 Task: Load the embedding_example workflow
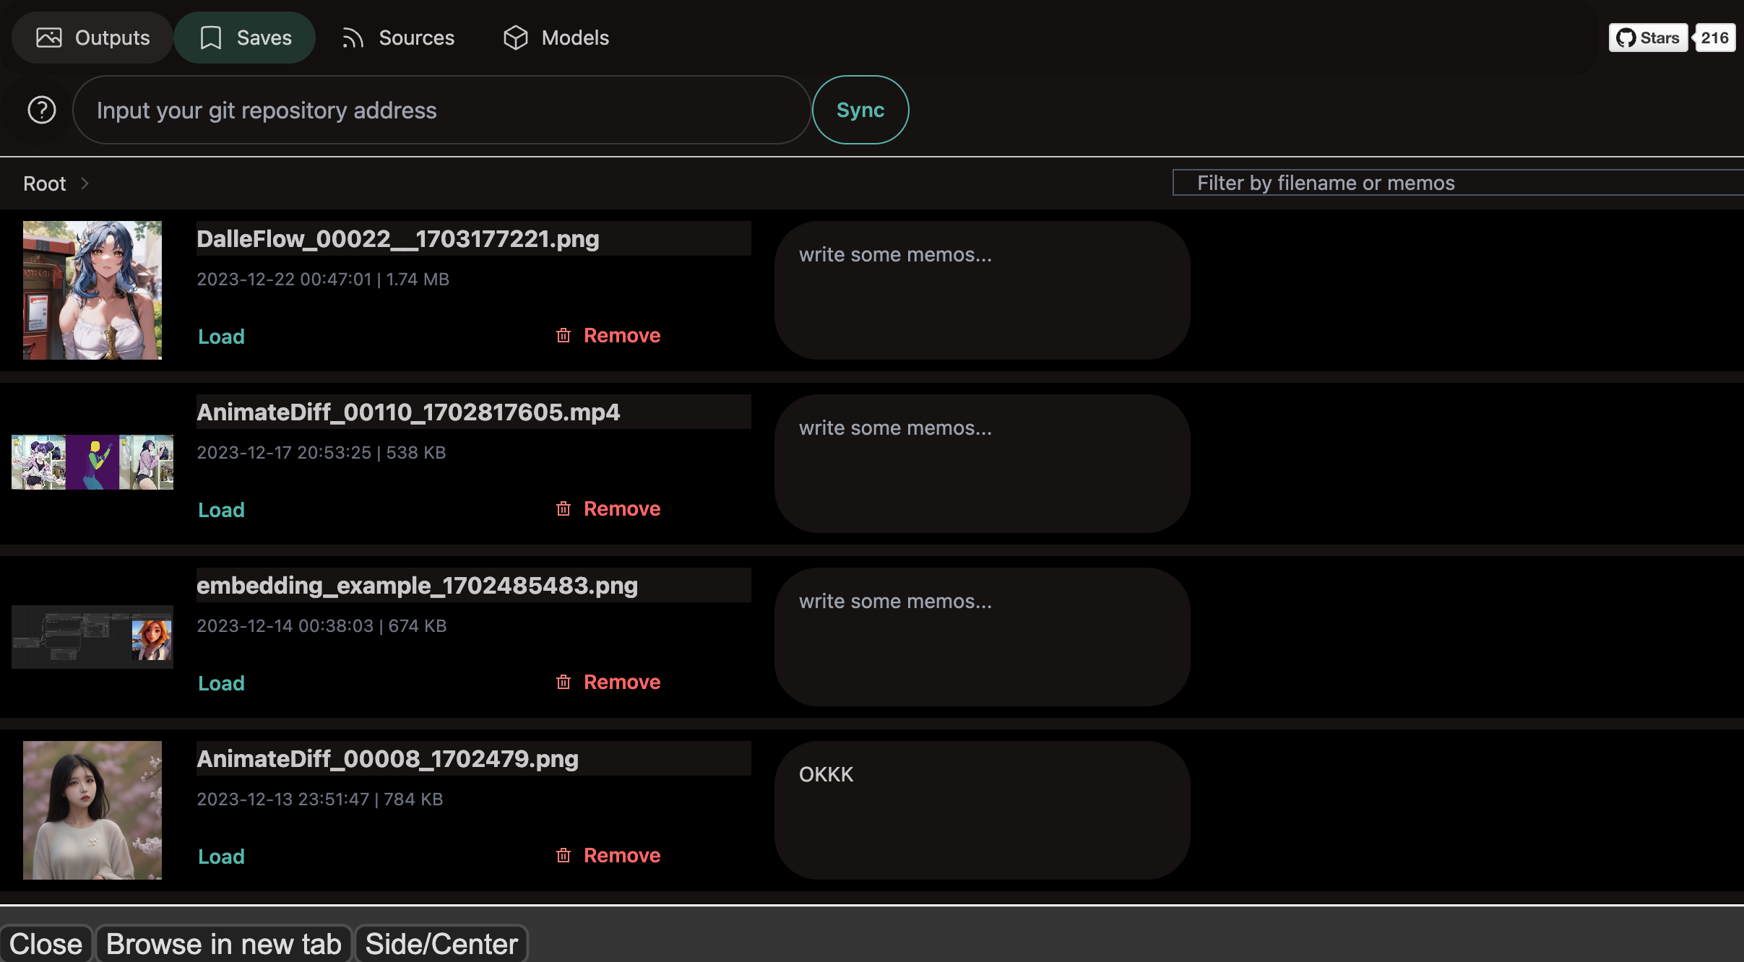click(221, 683)
